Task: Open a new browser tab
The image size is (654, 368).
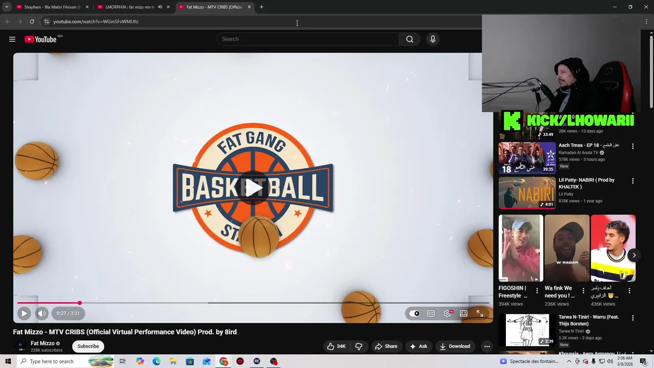Action: (x=262, y=7)
